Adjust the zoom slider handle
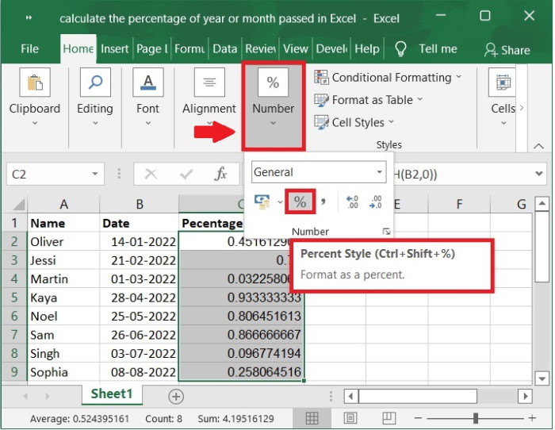 476,418
